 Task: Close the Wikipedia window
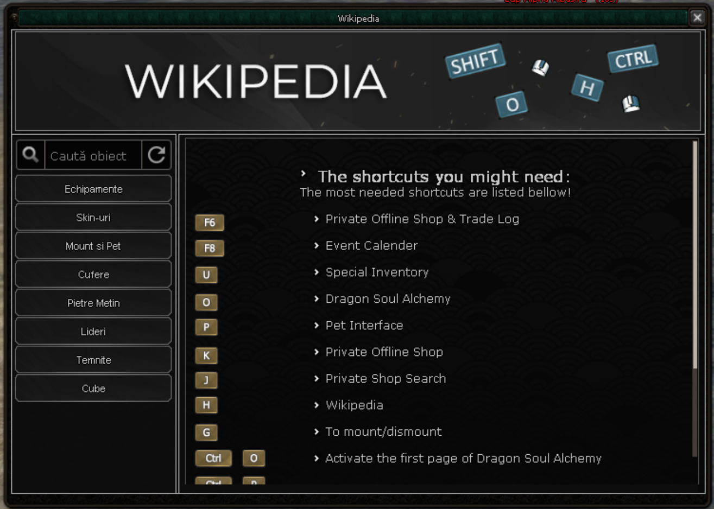(697, 18)
